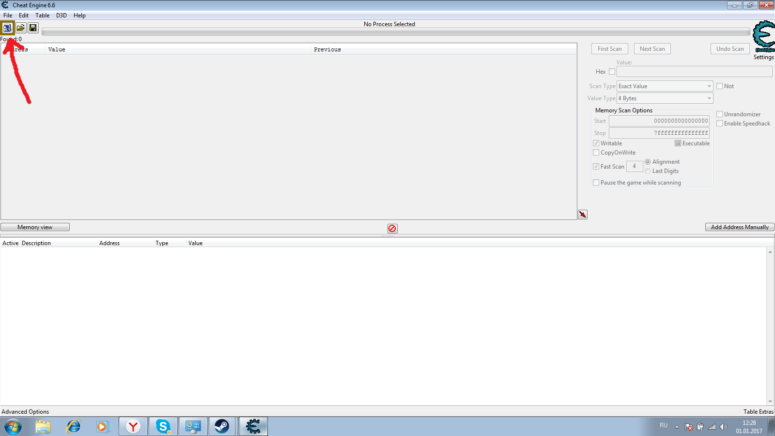Open the D3D menu
The width and height of the screenshot is (775, 436).
pos(62,16)
